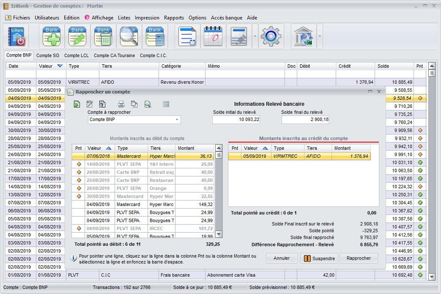Image resolution: width=441 pixels, height=294 pixels.
Task: Expand the Compte à rapprocher dropdown
Action: (176, 120)
